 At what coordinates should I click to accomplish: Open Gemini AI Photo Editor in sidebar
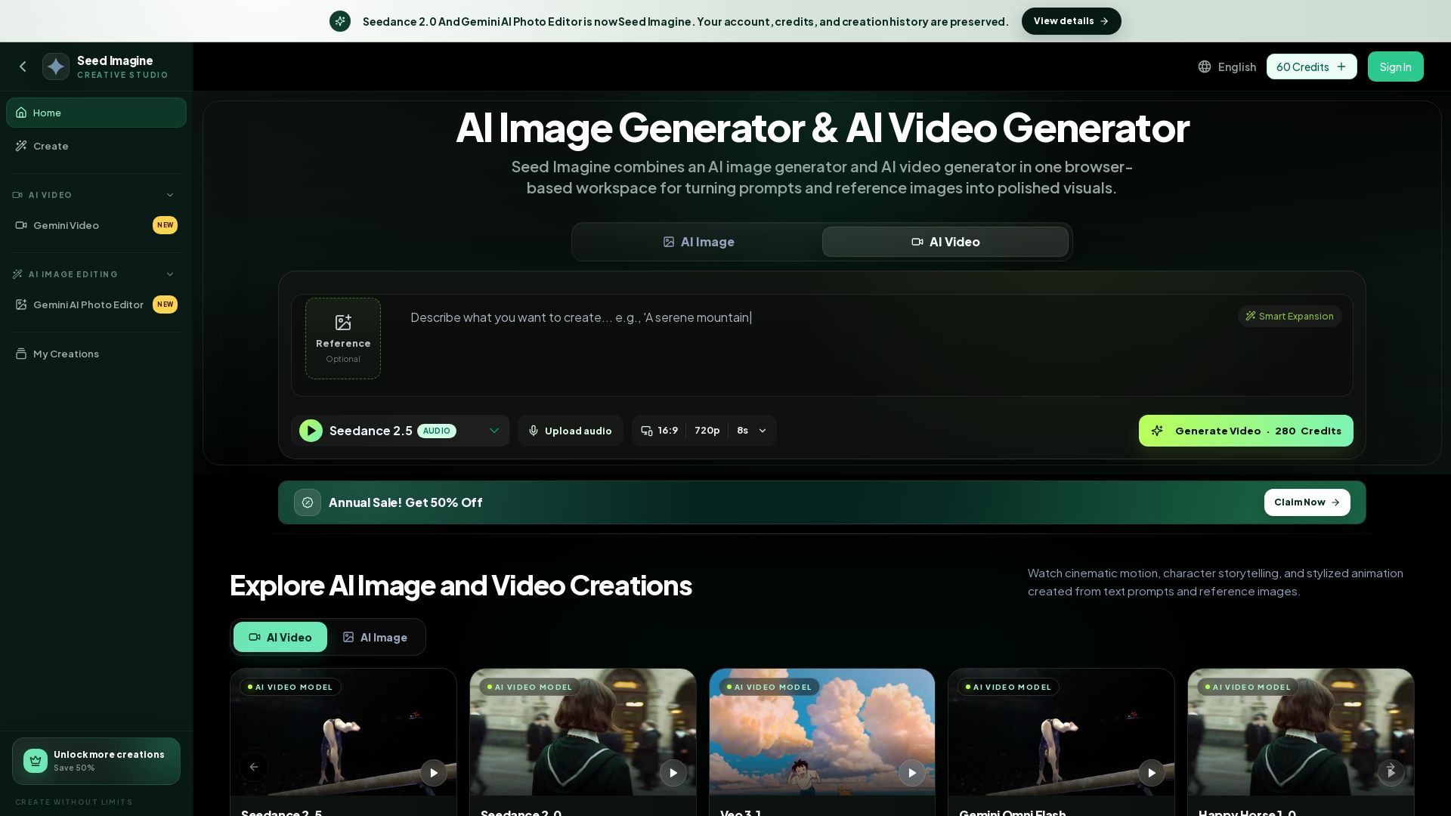click(x=96, y=304)
